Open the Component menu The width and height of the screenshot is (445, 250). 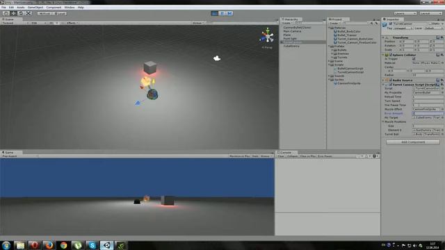54,8
